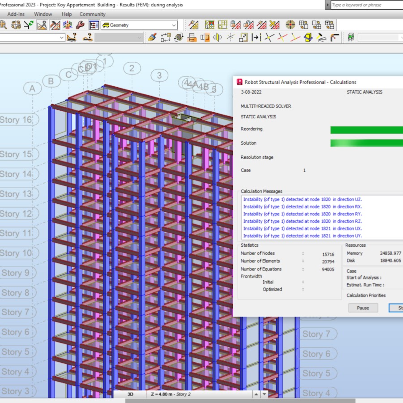Viewport: 403px width, 403px height.
Task: Click grid axis label 'B'
Action: point(51,81)
